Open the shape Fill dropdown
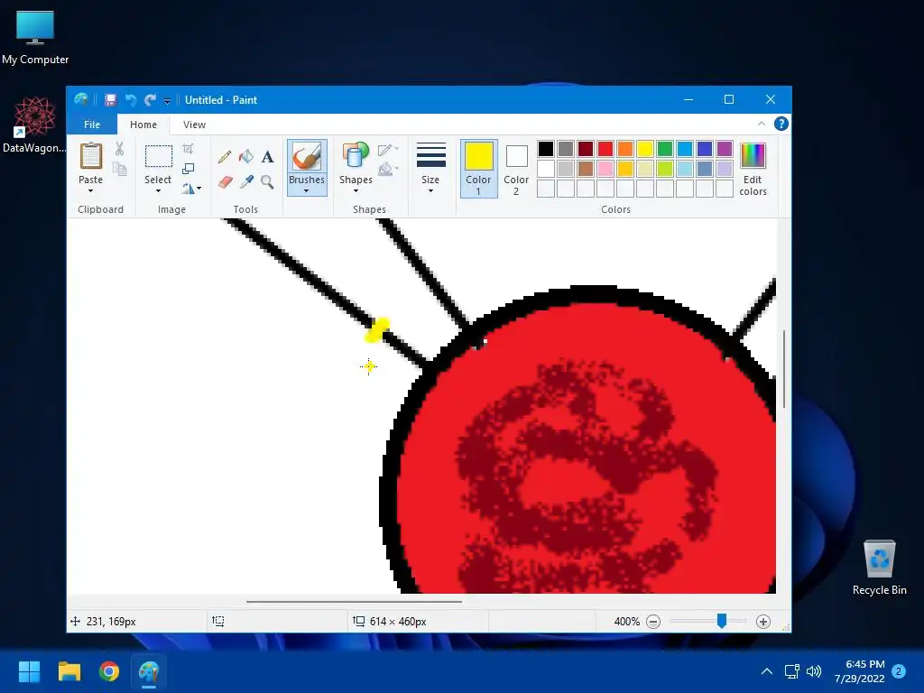Screen dimensions: 924x693 (x=388, y=170)
